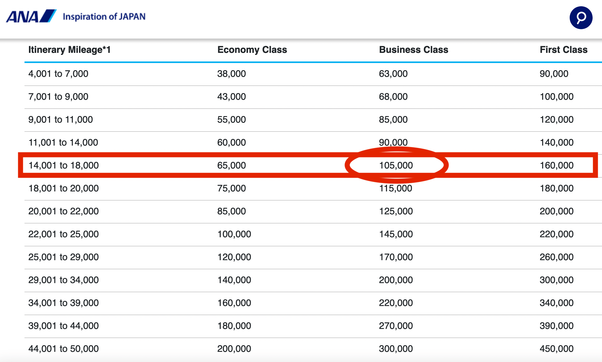Select First Class 120,000 in row 9,001 to 11,000

[557, 120]
